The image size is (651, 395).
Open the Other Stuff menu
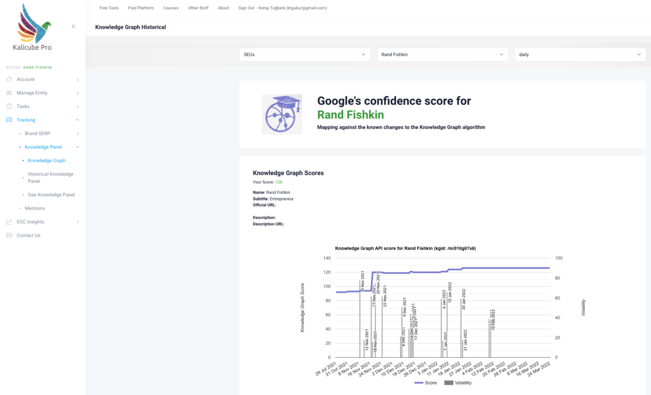[198, 8]
